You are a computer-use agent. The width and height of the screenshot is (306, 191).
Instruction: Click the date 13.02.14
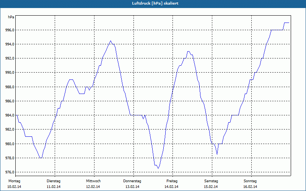(132, 187)
